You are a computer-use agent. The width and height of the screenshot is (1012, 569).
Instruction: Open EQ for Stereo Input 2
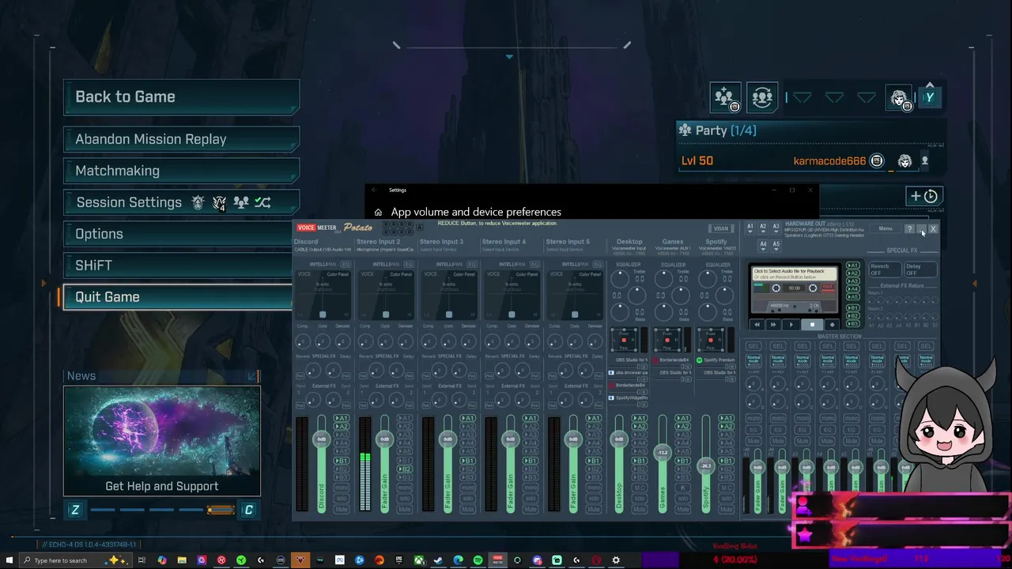(x=409, y=264)
